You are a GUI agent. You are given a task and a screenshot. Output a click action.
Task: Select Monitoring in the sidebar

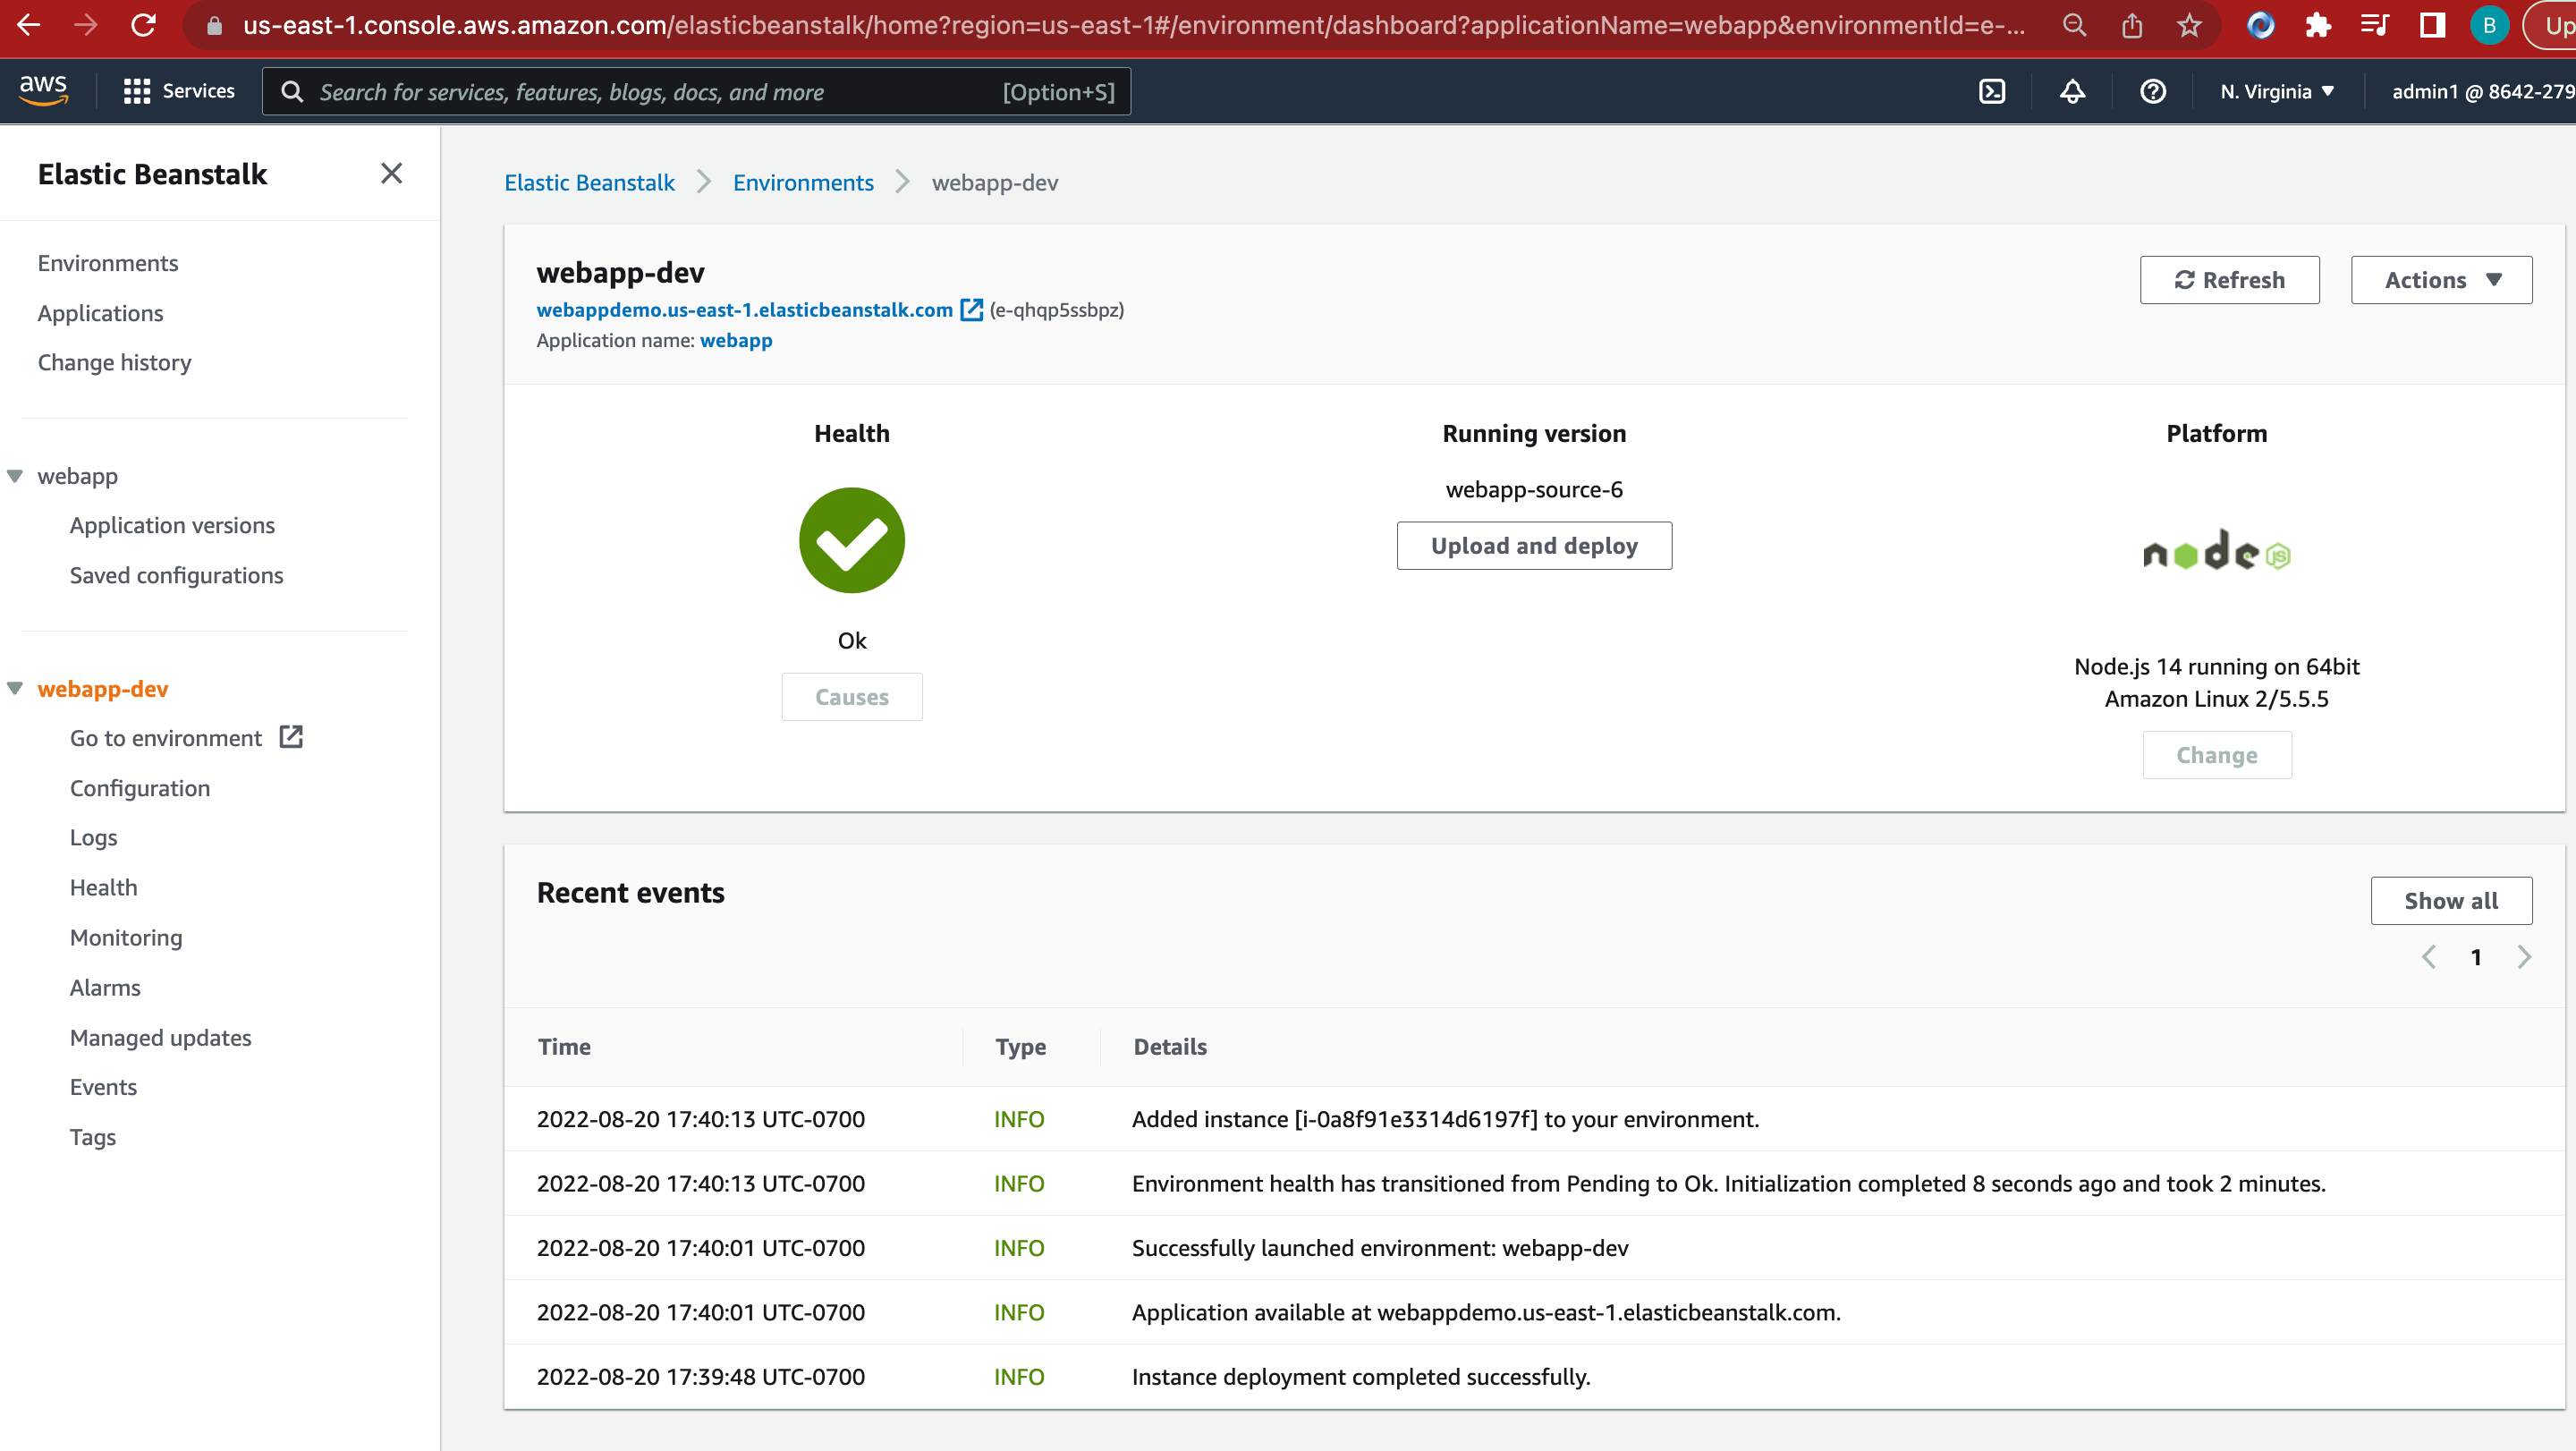[x=126, y=937]
